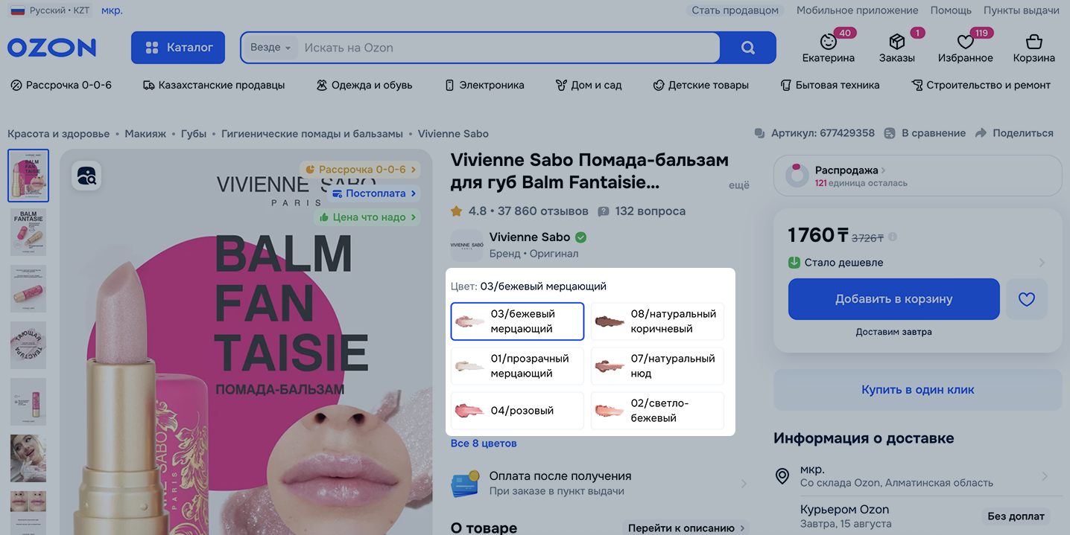Expand product title with ещё
1070x535 pixels.
[739, 185]
